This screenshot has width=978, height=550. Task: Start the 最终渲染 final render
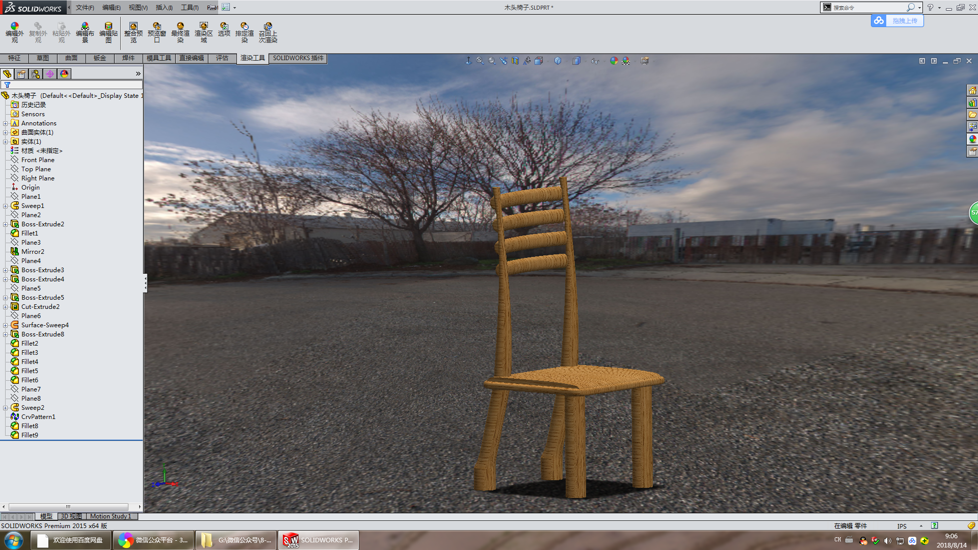180,32
